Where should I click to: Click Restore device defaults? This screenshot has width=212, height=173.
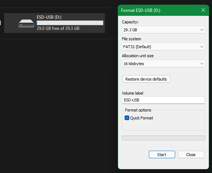(x=146, y=79)
